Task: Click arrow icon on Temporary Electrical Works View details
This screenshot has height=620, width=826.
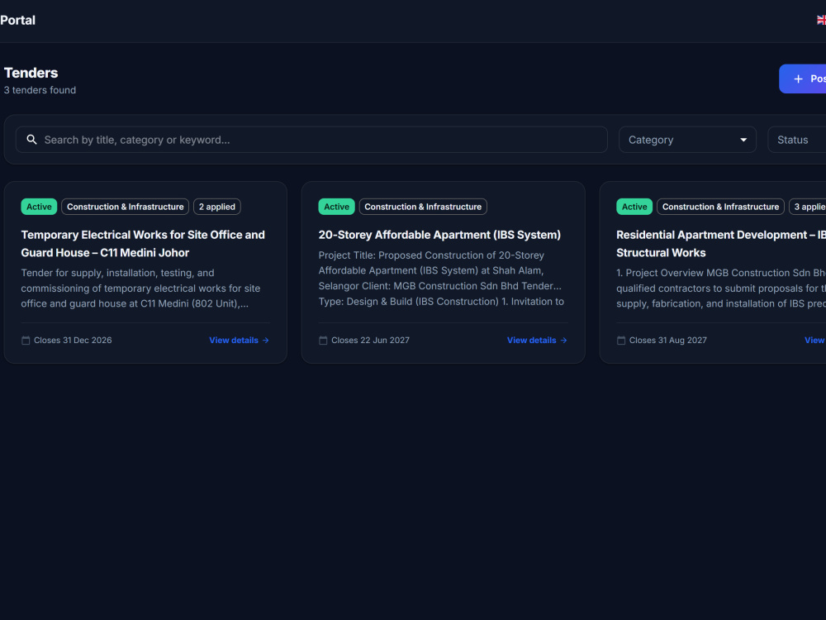Action: coord(265,340)
